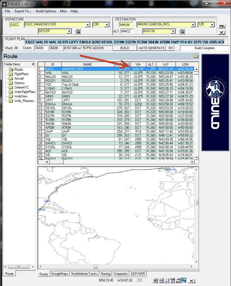Viewport: 231px width, 286px height.
Task: Click the departure SID lookup icon
Action: [x=78, y=31]
